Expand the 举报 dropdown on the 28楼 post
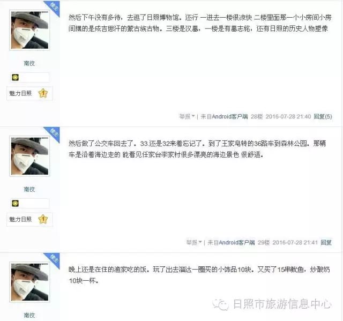Screen dimensions: 343x321 click(x=187, y=116)
